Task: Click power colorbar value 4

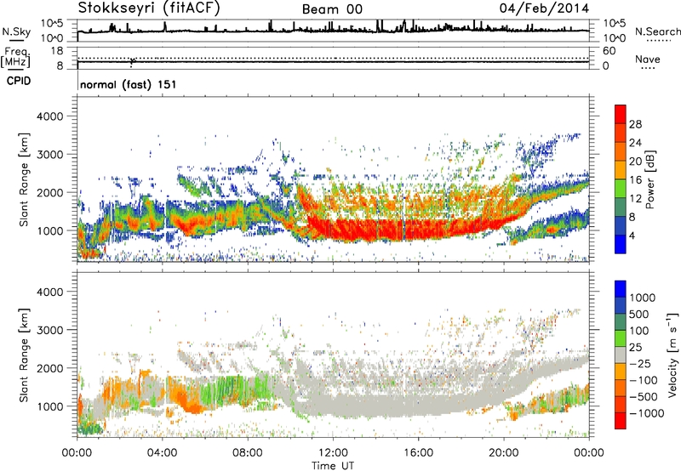Action: tap(632, 235)
